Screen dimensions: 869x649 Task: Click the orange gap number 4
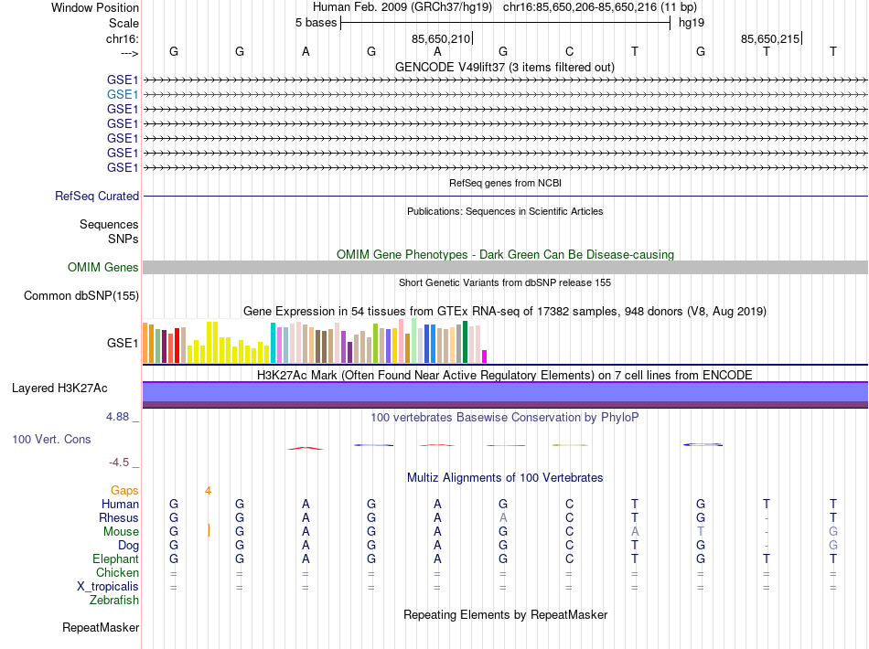[208, 491]
